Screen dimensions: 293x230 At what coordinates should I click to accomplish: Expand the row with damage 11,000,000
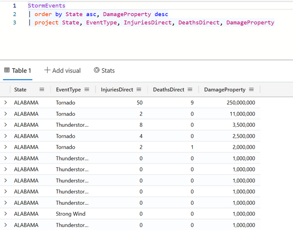[5, 114]
